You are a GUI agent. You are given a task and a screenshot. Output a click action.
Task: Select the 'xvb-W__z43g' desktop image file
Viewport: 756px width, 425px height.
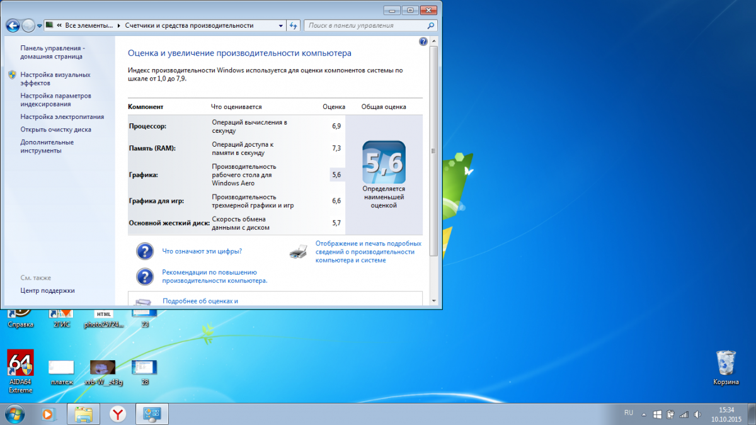pyautogui.click(x=103, y=371)
